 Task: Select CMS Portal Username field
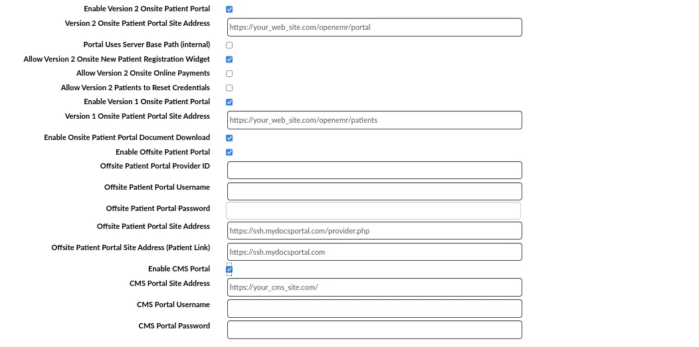374,309
